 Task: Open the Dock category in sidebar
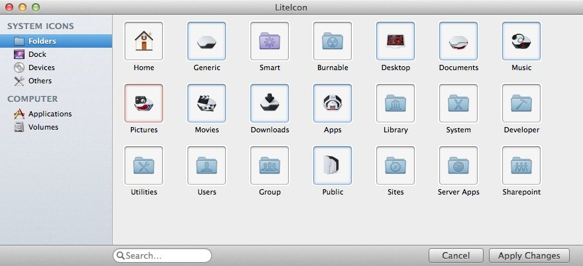tap(56, 54)
